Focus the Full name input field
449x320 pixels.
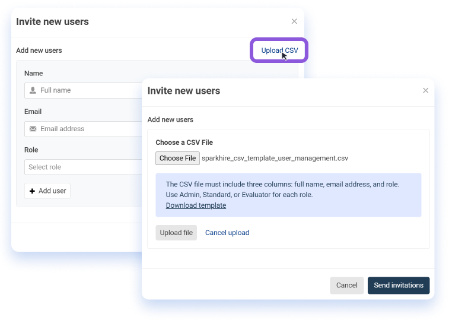[83, 91]
